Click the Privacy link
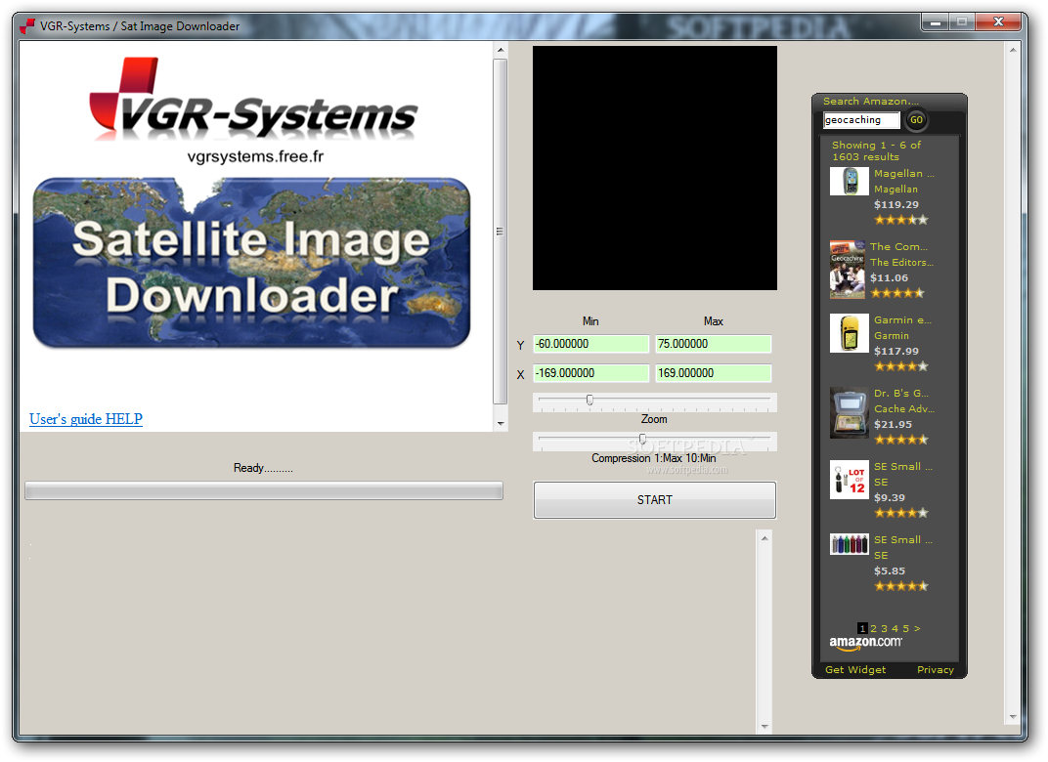The width and height of the screenshot is (1048, 762). (935, 670)
